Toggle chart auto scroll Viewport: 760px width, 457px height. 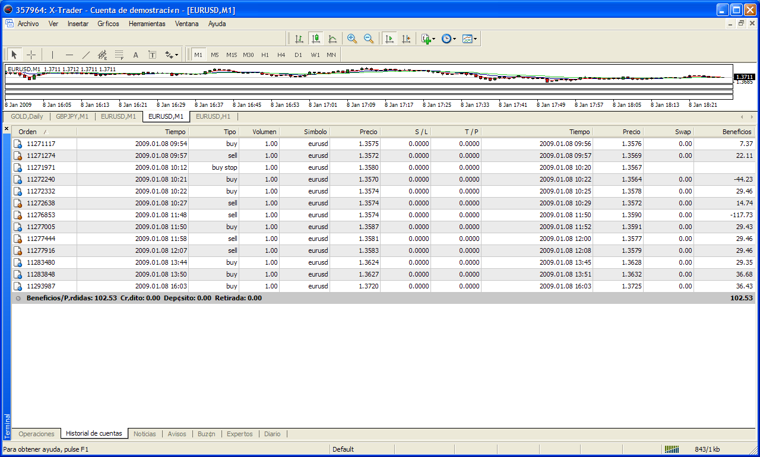pos(389,39)
